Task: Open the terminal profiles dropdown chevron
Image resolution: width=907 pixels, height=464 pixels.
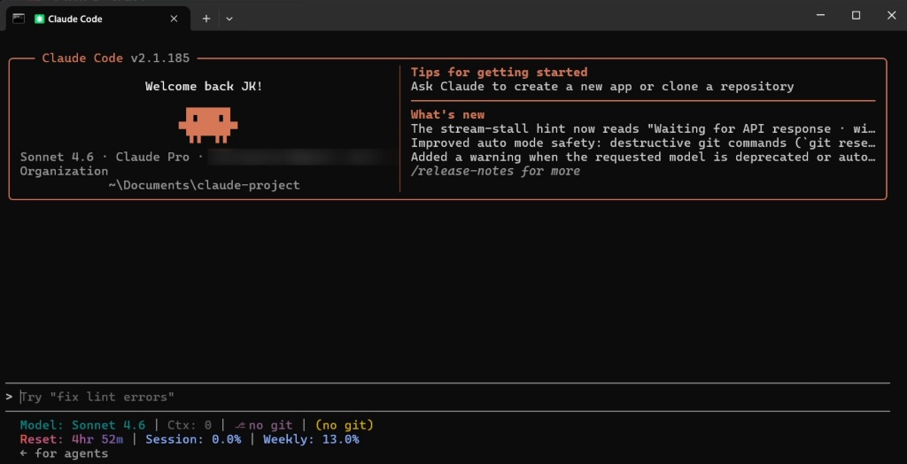Action: click(x=229, y=19)
